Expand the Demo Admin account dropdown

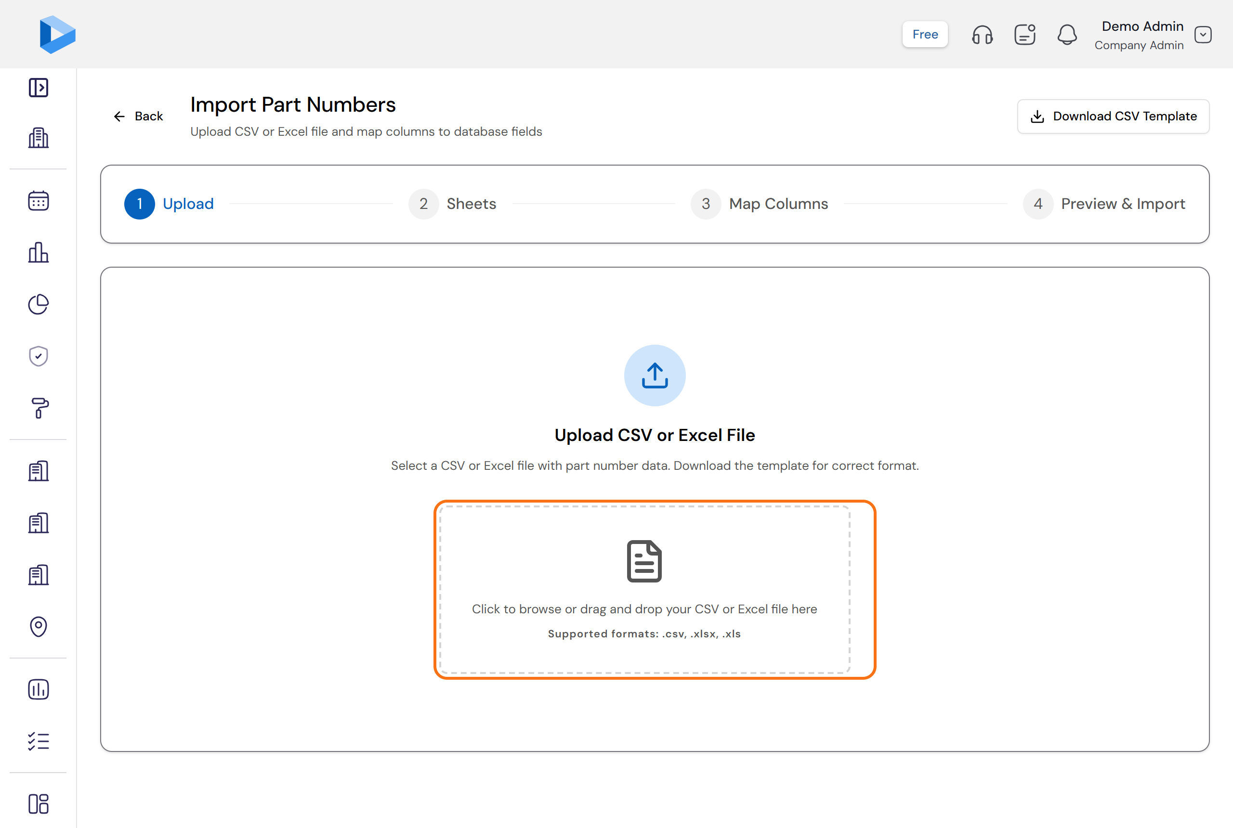click(1203, 35)
